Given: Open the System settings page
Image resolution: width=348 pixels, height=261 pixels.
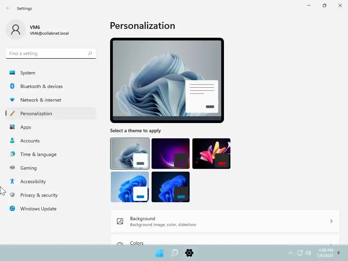Looking at the screenshot, I should (x=51, y=73).
